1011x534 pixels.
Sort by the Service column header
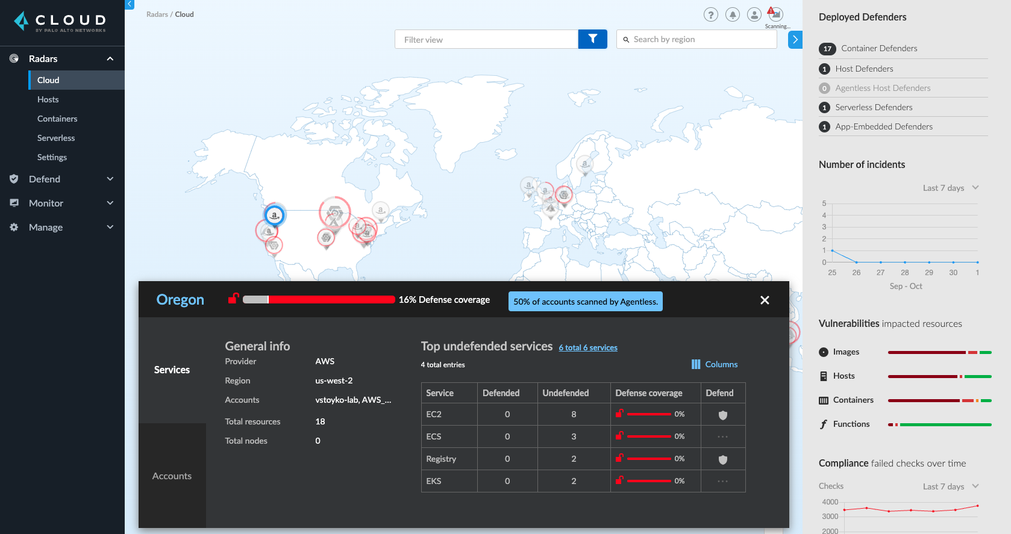pyautogui.click(x=449, y=393)
